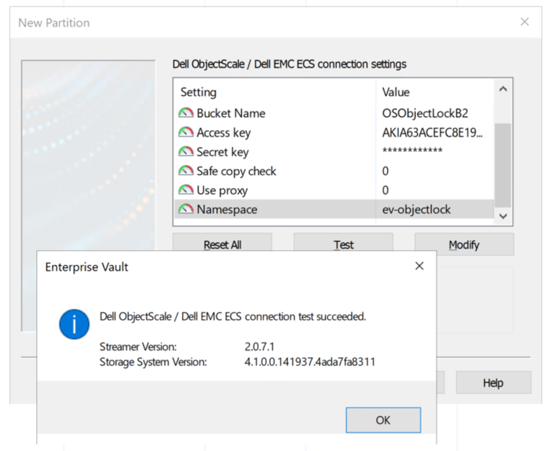Click the Storage System Version value 4.1.0.0.141937.4ada7fa8311

(x=310, y=362)
